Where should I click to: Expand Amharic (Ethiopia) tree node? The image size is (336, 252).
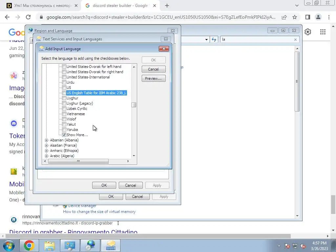pos(47,151)
